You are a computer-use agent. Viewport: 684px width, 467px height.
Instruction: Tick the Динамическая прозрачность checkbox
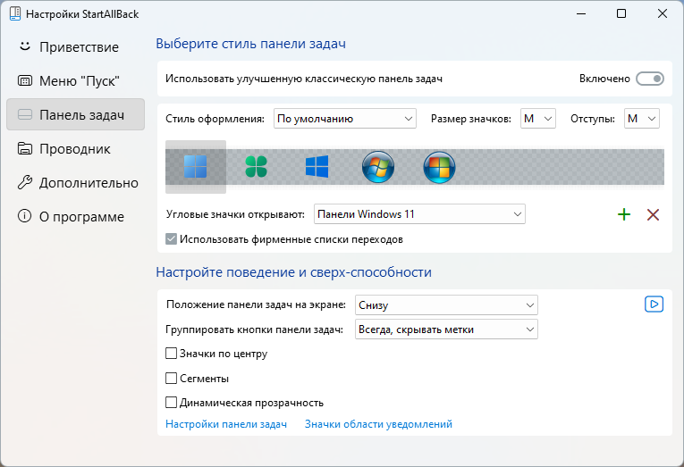pyautogui.click(x=171, y=403)
